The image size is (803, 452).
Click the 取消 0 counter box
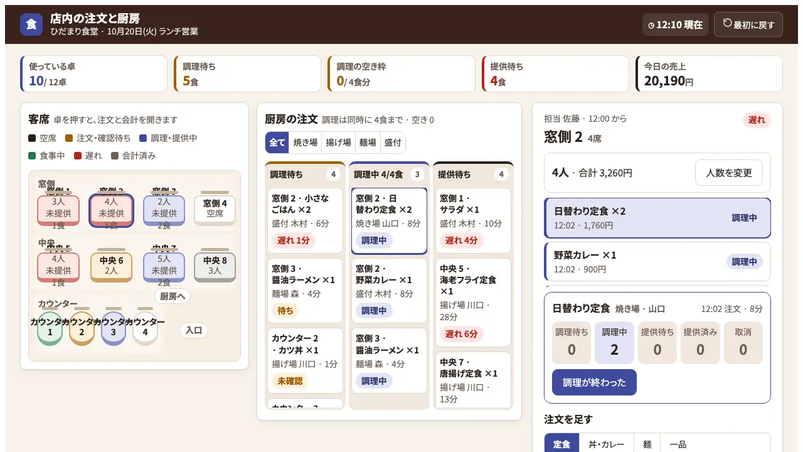[x=743, y=343]
